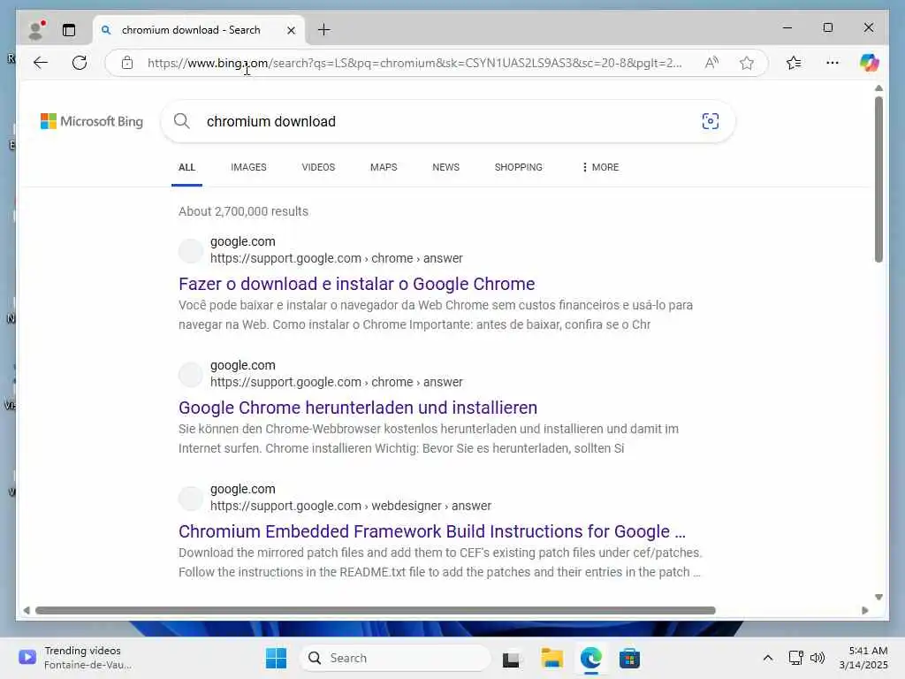The width and height of the screenshot is (905, 679).
Task: Switch to the SHOPPING tab
Action: [x=518, y=167]
